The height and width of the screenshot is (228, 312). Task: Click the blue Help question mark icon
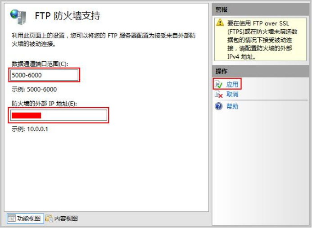219,106
